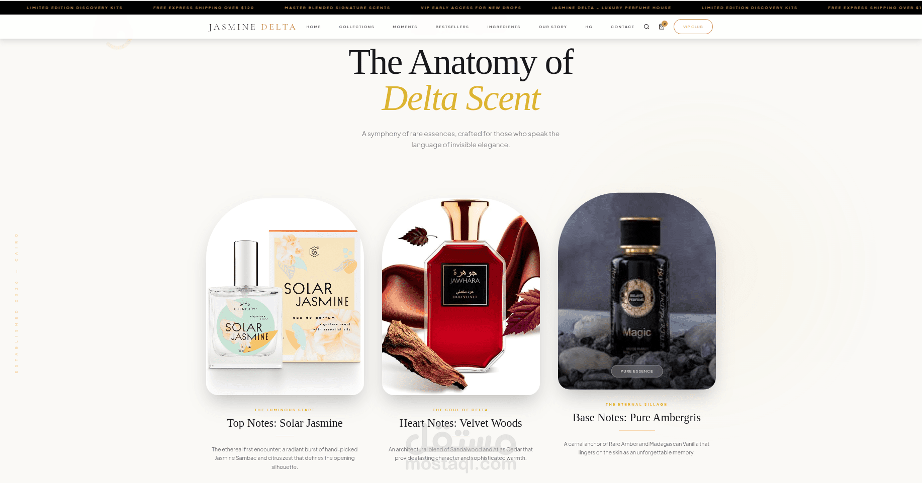
Task: Open the Contact navigation link
Action: coord(622,27)
